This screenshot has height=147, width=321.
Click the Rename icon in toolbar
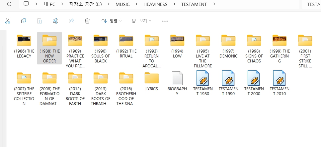(x=55, y=21)
